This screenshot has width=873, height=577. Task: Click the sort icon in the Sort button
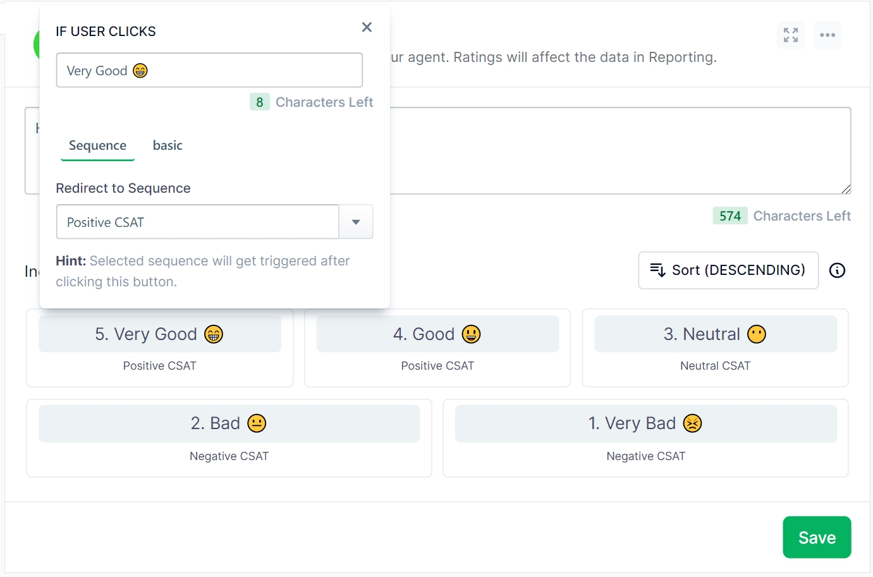[x=657, y=270]
